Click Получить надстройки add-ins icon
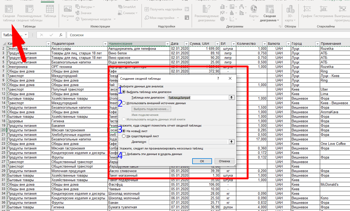The image size is (350, 211). 163,9
